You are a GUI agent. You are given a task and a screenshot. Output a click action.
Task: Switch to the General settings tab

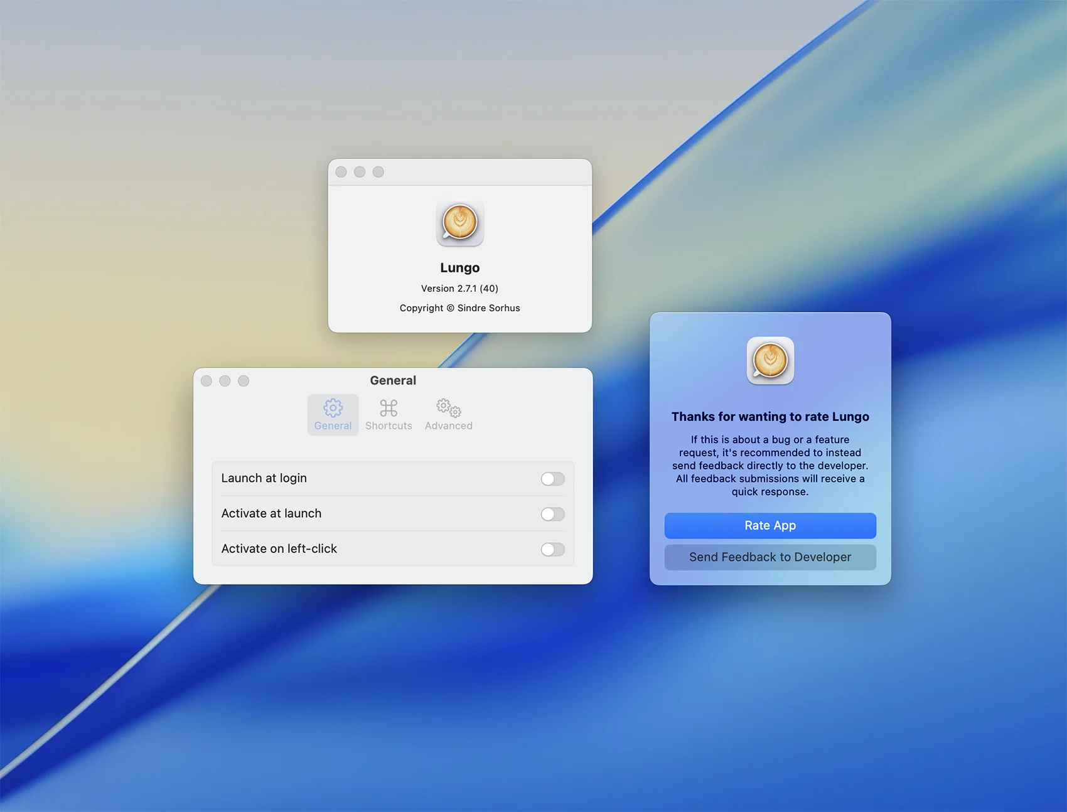(x=333, y=414)
